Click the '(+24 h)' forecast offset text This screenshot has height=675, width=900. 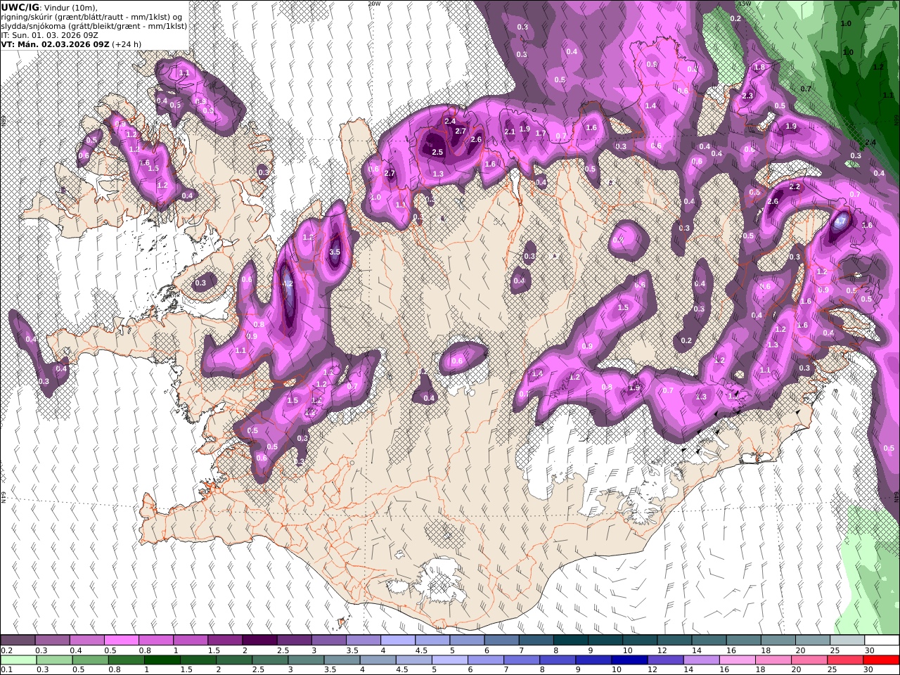coord(127,44)
